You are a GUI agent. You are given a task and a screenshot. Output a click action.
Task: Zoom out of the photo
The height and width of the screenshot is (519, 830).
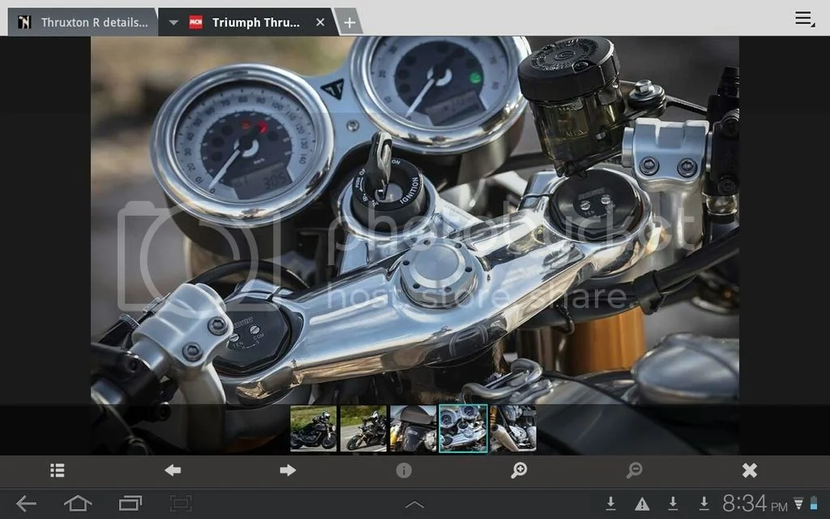tap(635, 470)
